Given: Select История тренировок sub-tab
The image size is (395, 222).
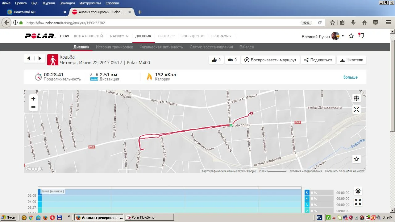Looking at the screenshot, I should click(x=114, y=47).
